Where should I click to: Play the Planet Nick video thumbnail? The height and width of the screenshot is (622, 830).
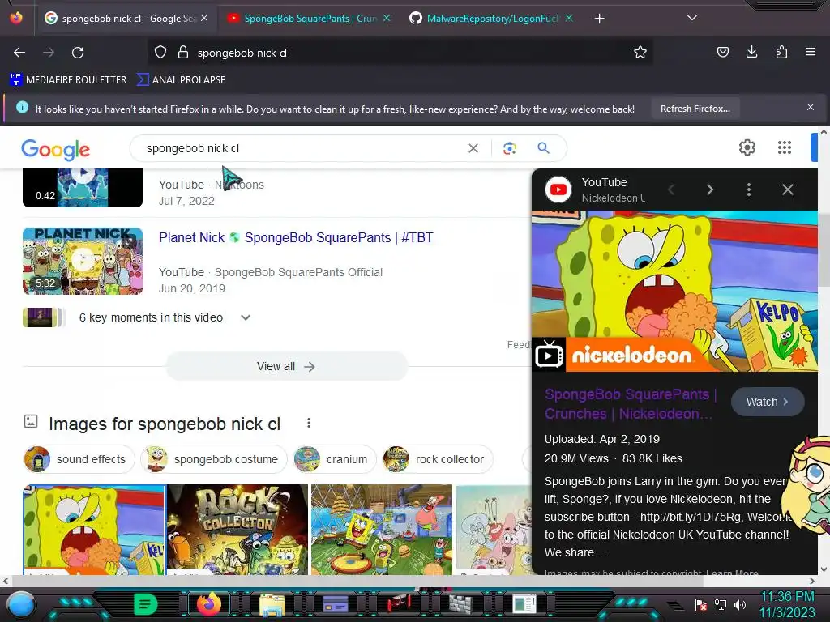click(83, 261)
